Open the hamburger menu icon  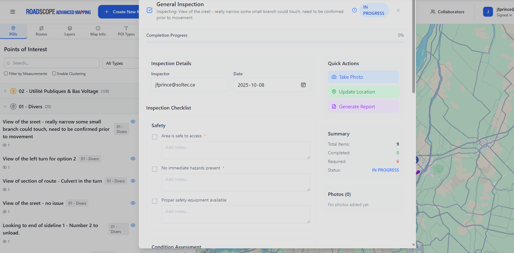[13, 12]
